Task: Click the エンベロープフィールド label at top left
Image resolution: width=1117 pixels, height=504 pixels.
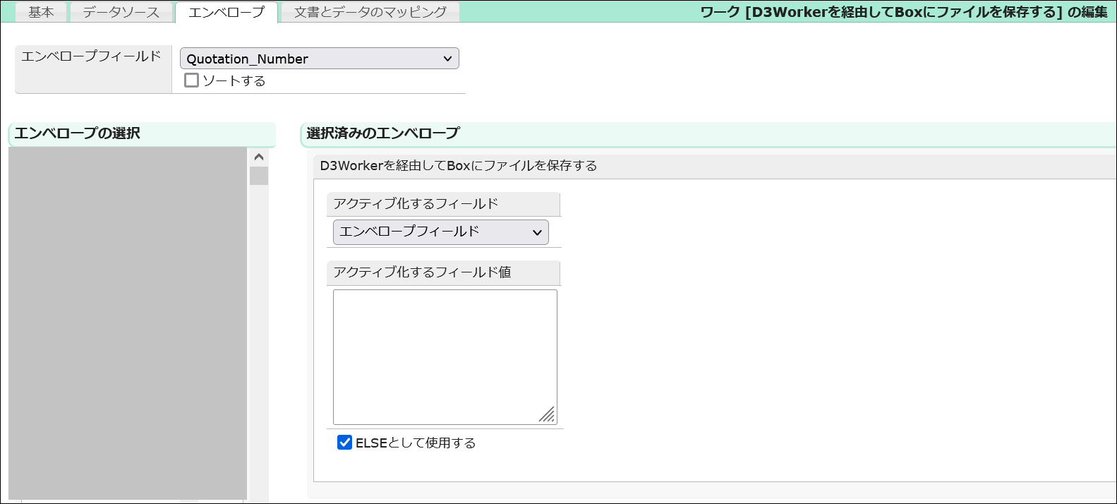Action: click(91, 56)
